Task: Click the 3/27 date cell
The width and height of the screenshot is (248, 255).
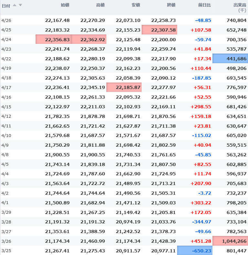Action: click(6, 231)
